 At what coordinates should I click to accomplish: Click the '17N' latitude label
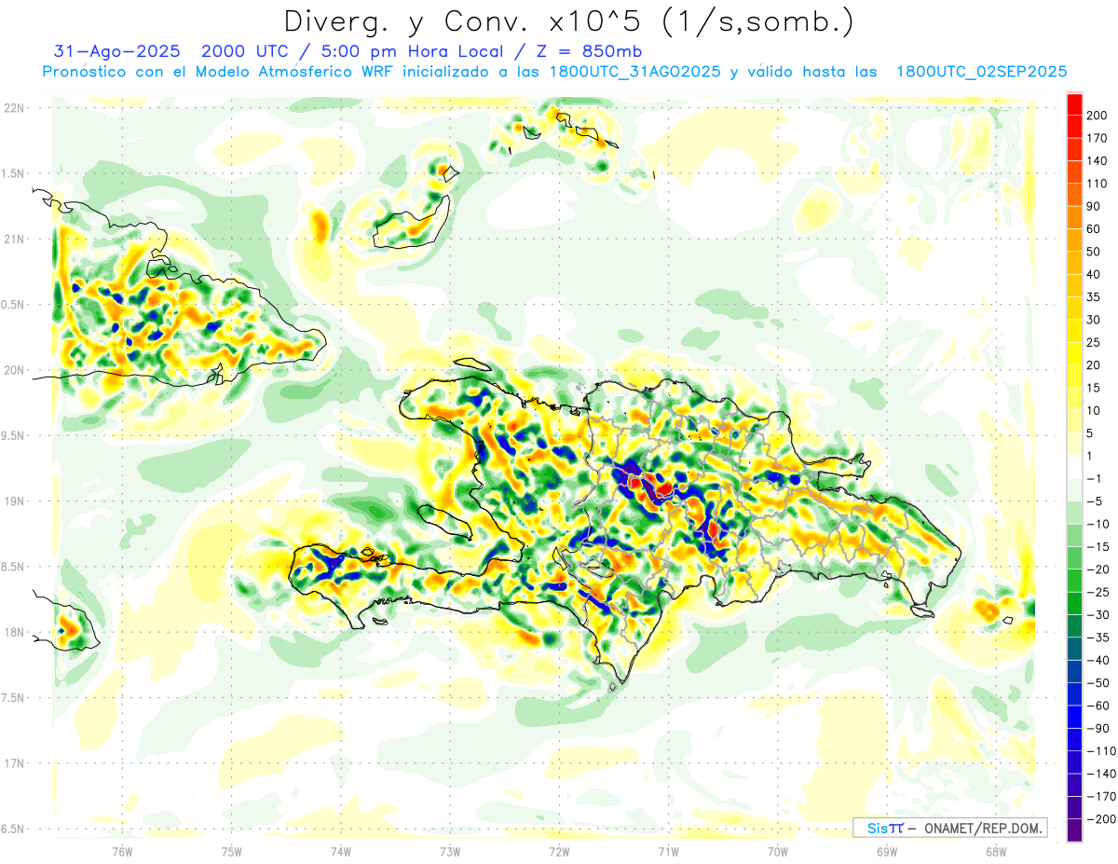15,763
